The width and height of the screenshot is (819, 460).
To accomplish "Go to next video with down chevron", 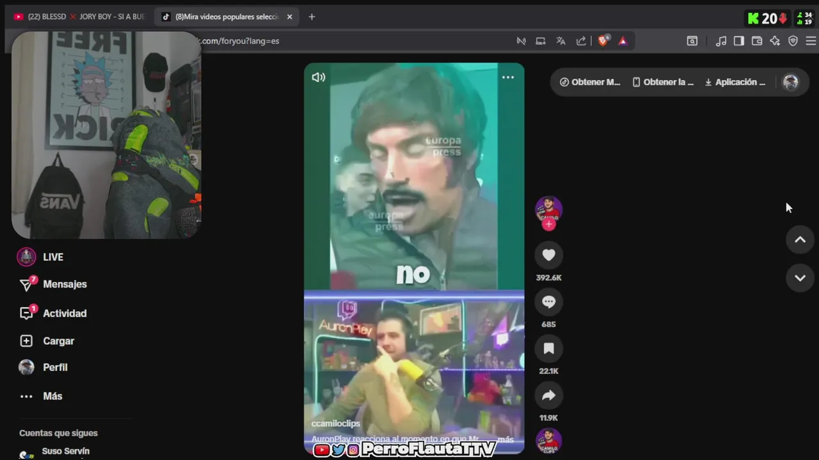I will coord(800,278).
